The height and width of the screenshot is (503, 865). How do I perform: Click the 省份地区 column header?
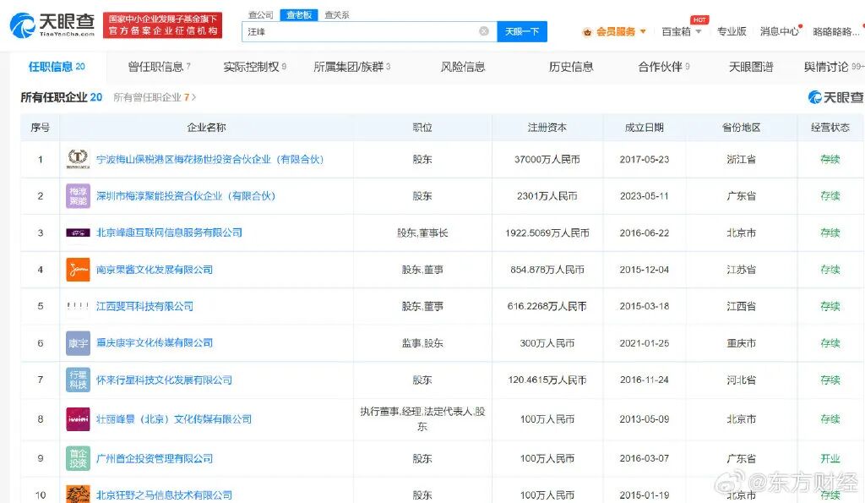click(741, 128)
